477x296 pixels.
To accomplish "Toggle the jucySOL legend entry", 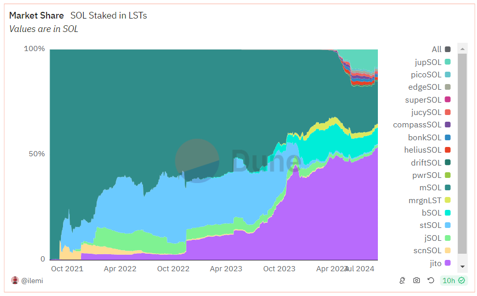I will point(431,112).
